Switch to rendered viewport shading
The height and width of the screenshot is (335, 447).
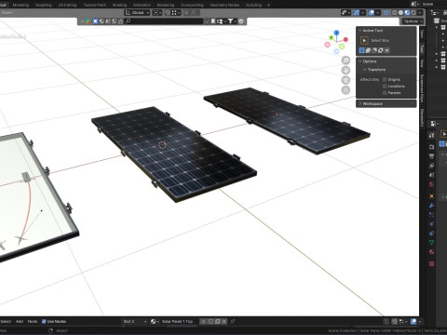pos(413,13)
